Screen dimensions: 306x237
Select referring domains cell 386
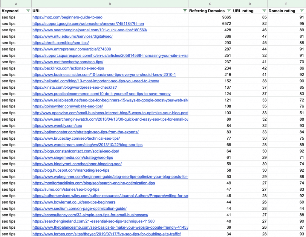[210, 36]
